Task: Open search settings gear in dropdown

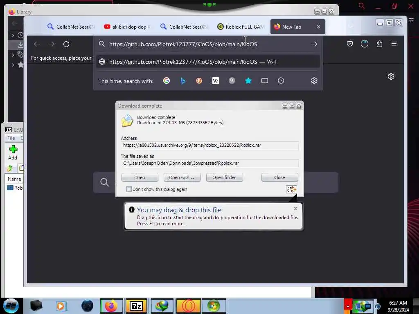Action: 314,81
